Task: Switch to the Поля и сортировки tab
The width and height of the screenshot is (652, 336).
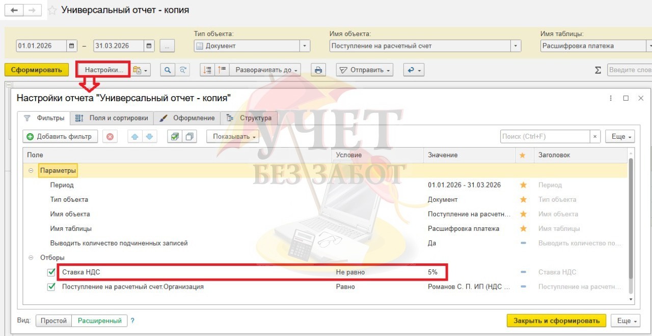Action: [x=113, y=118]
